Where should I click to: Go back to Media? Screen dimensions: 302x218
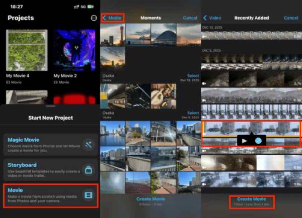(x=112, y=18)
